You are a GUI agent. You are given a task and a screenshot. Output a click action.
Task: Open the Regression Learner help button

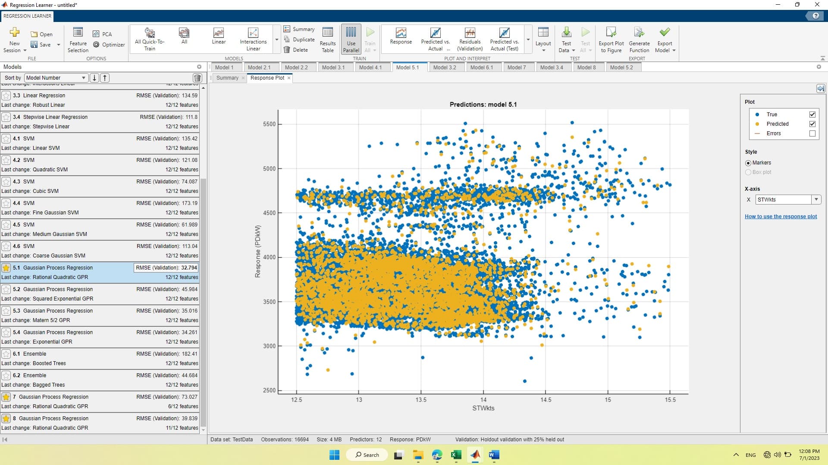[815, 16]
